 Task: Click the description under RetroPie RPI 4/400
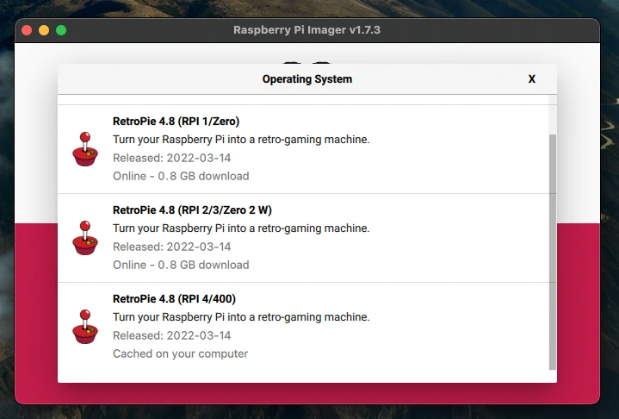pos(241,317)
